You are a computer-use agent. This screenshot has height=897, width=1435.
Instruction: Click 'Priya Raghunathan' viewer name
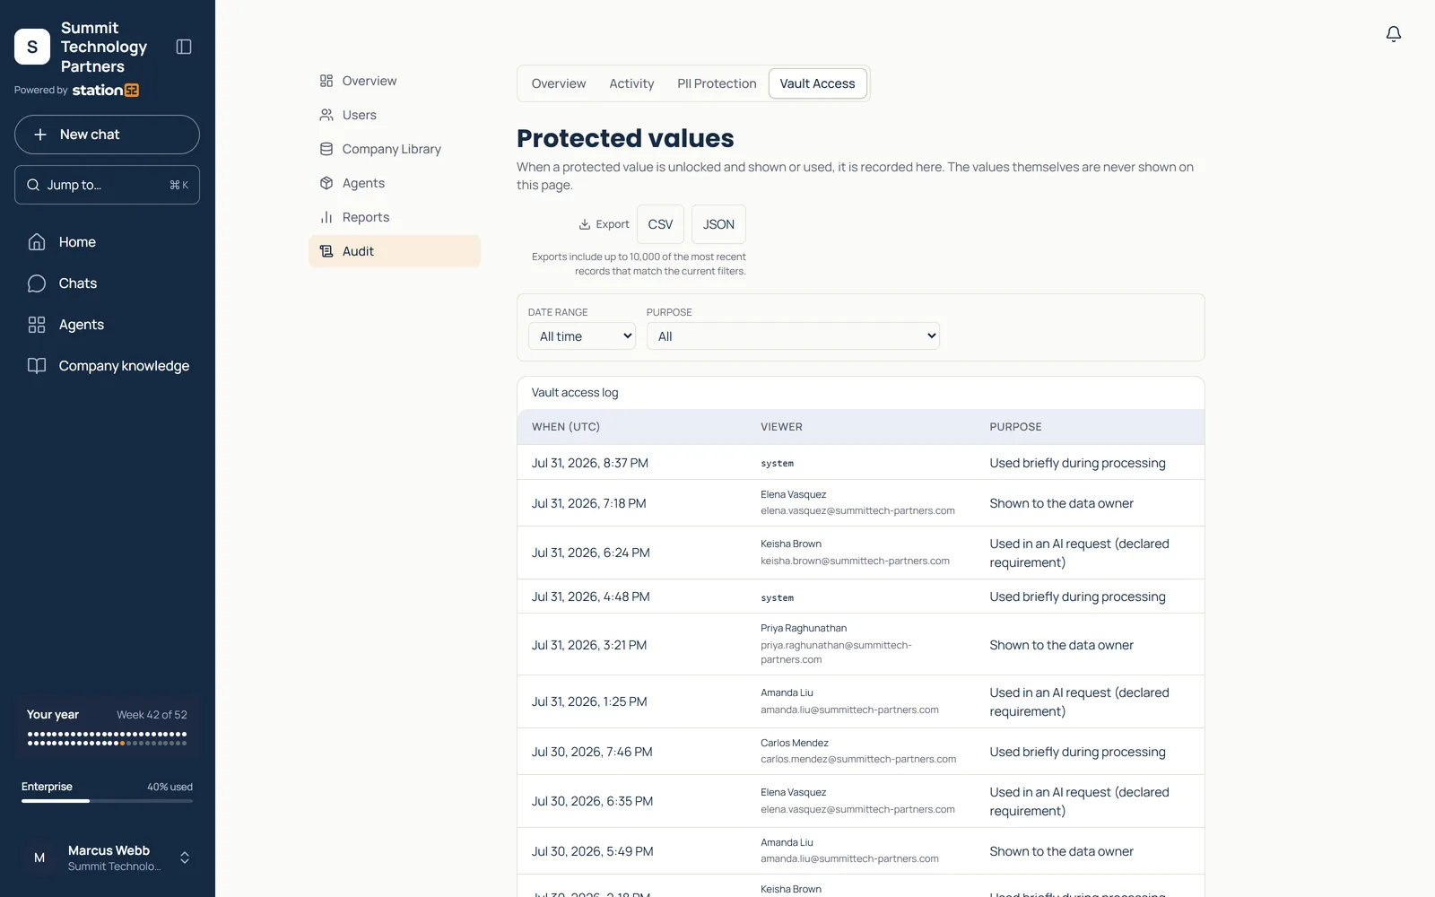804,628
